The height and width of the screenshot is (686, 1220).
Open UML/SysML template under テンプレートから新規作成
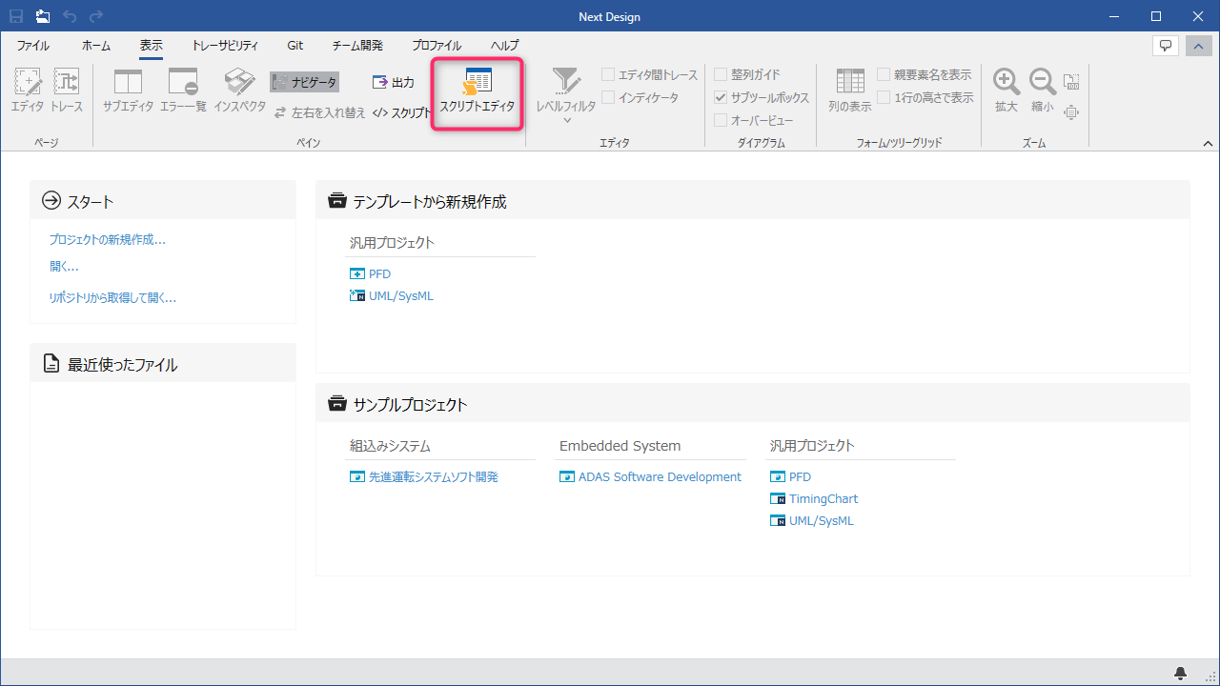point(392,295)
